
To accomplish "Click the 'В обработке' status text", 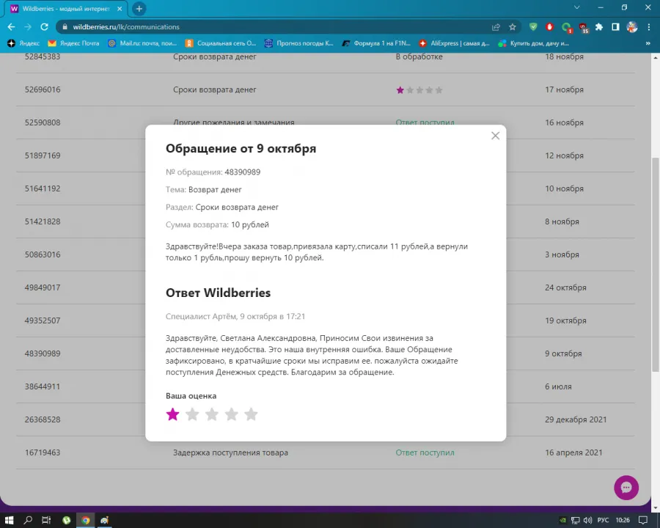I will tap(419, 57).
